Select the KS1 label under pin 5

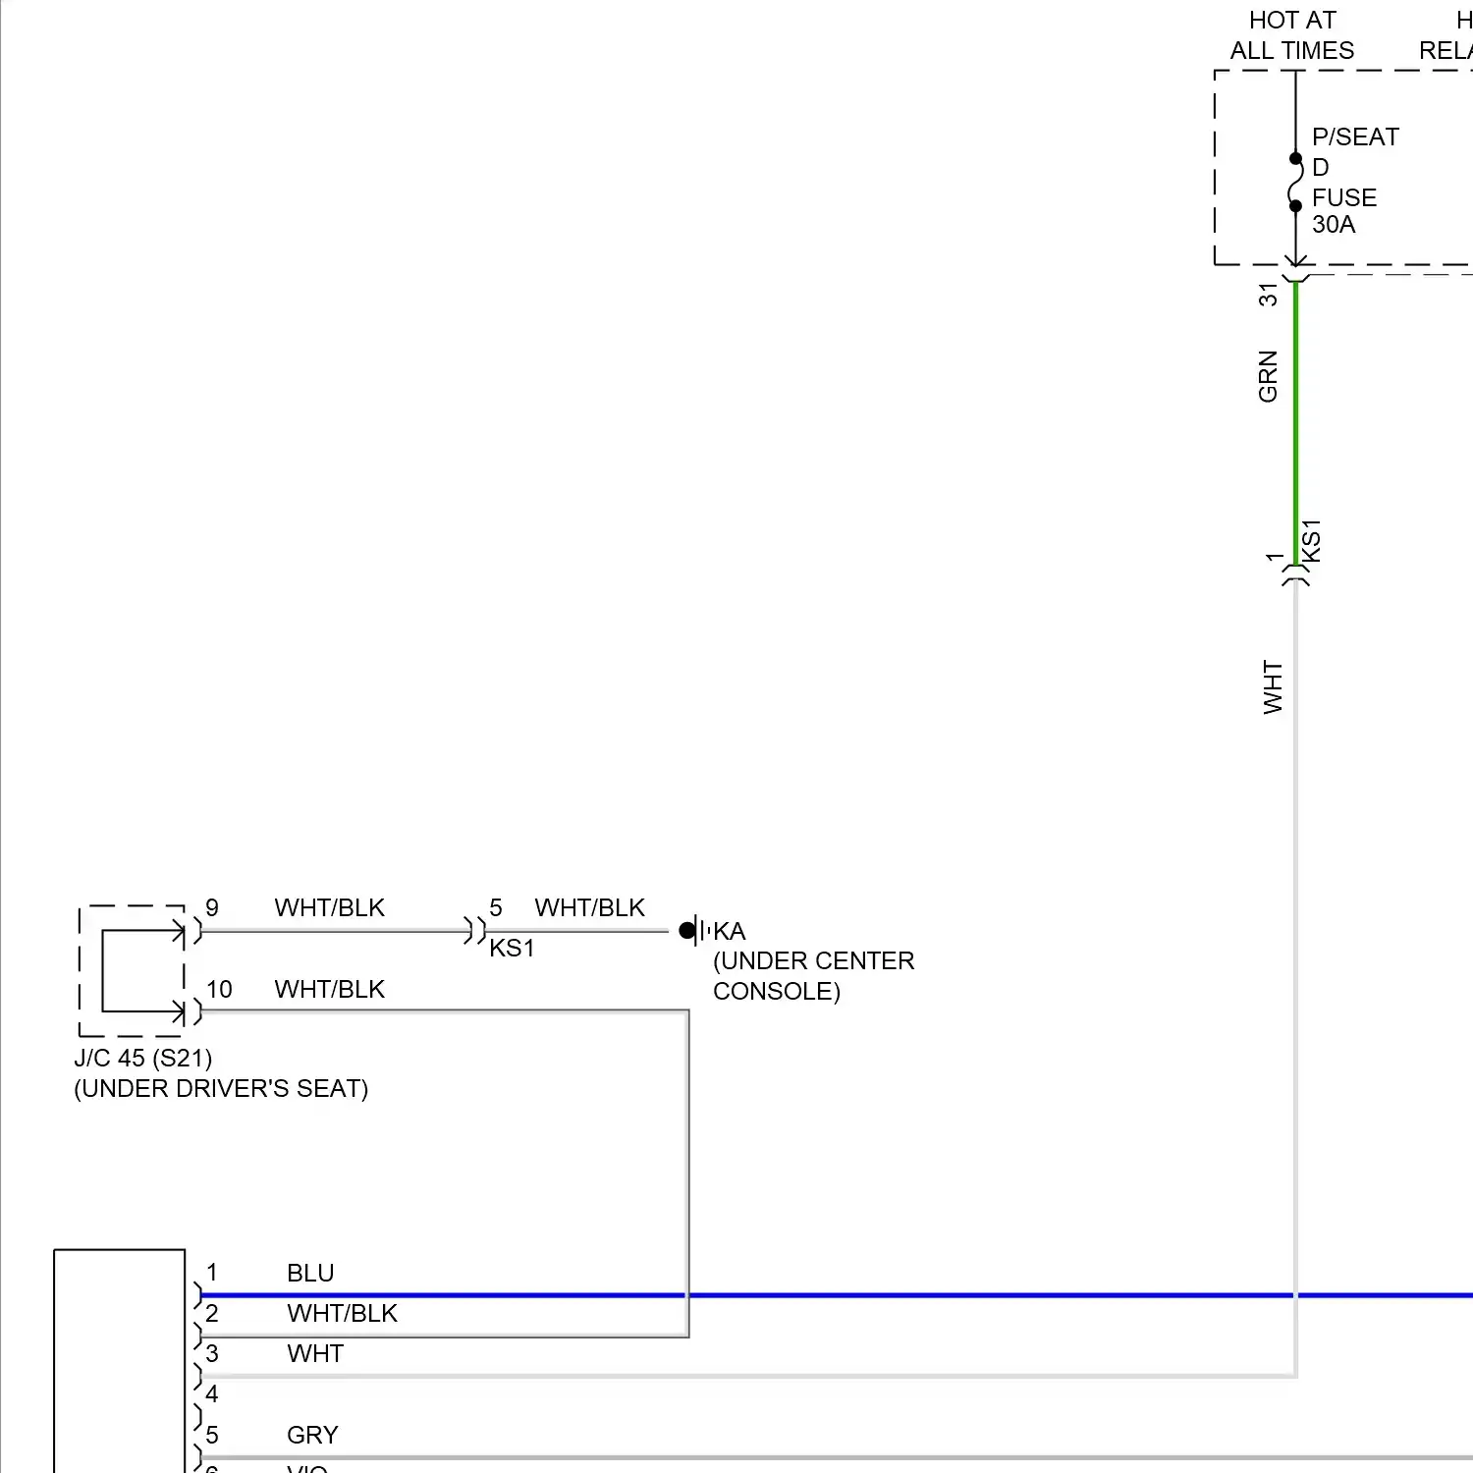pos(513,948)
